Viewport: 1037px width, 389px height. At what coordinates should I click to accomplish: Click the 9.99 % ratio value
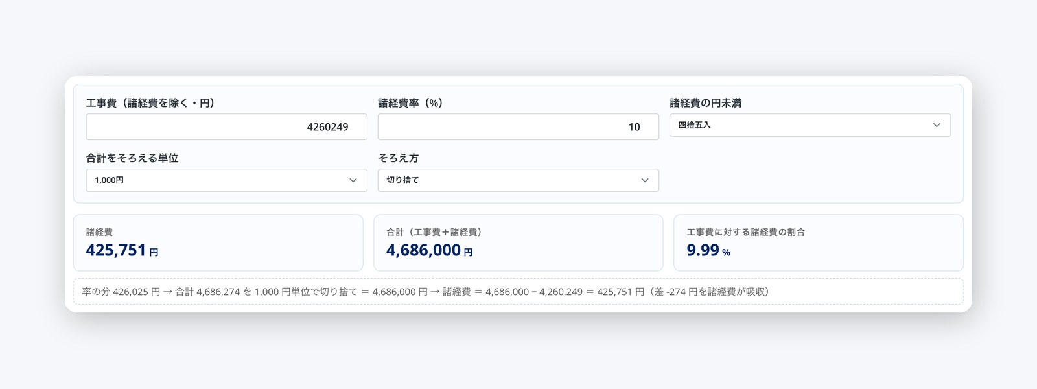tap(708, 250)
